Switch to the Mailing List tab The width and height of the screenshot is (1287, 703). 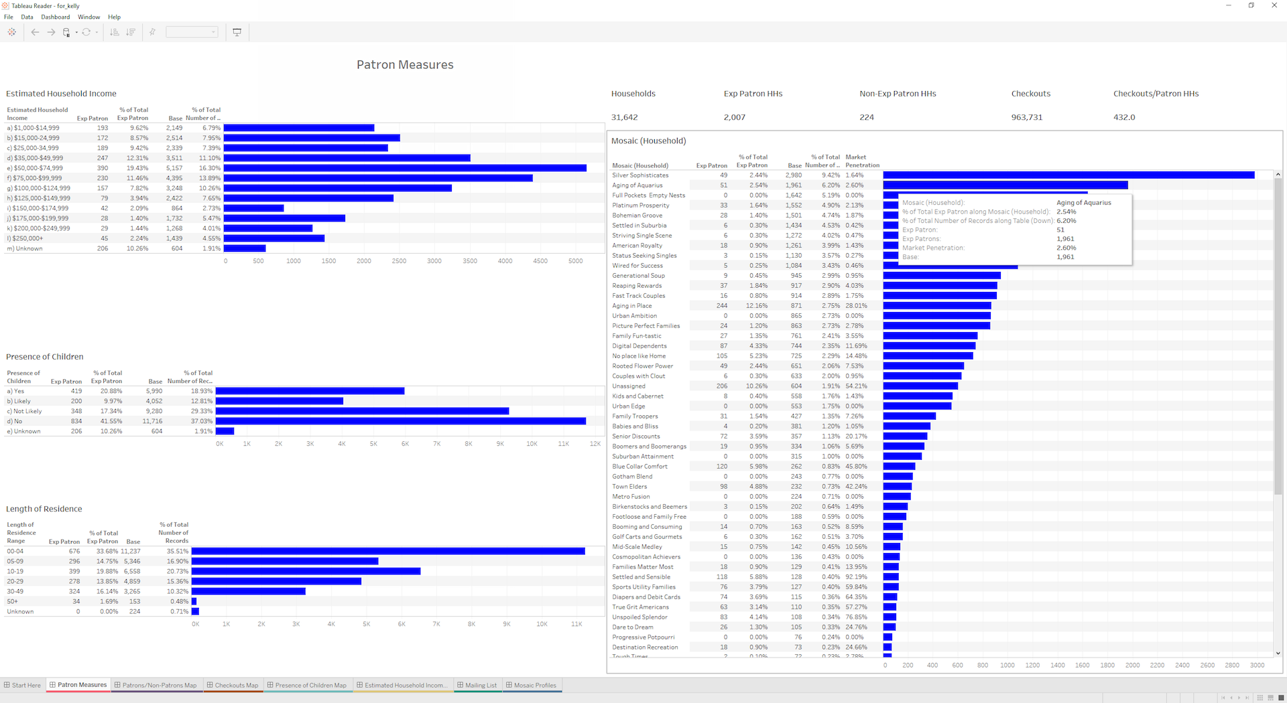coord(477,685)
